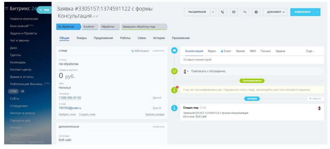Switch to the История tab
The width and height of the screenshot is (330, 149).
pos(159,38)
